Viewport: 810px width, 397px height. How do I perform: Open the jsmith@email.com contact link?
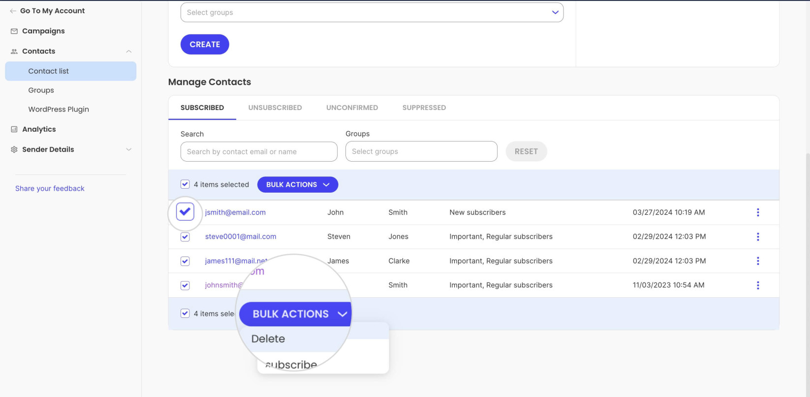pyautogui.click(x=235, y=212)
